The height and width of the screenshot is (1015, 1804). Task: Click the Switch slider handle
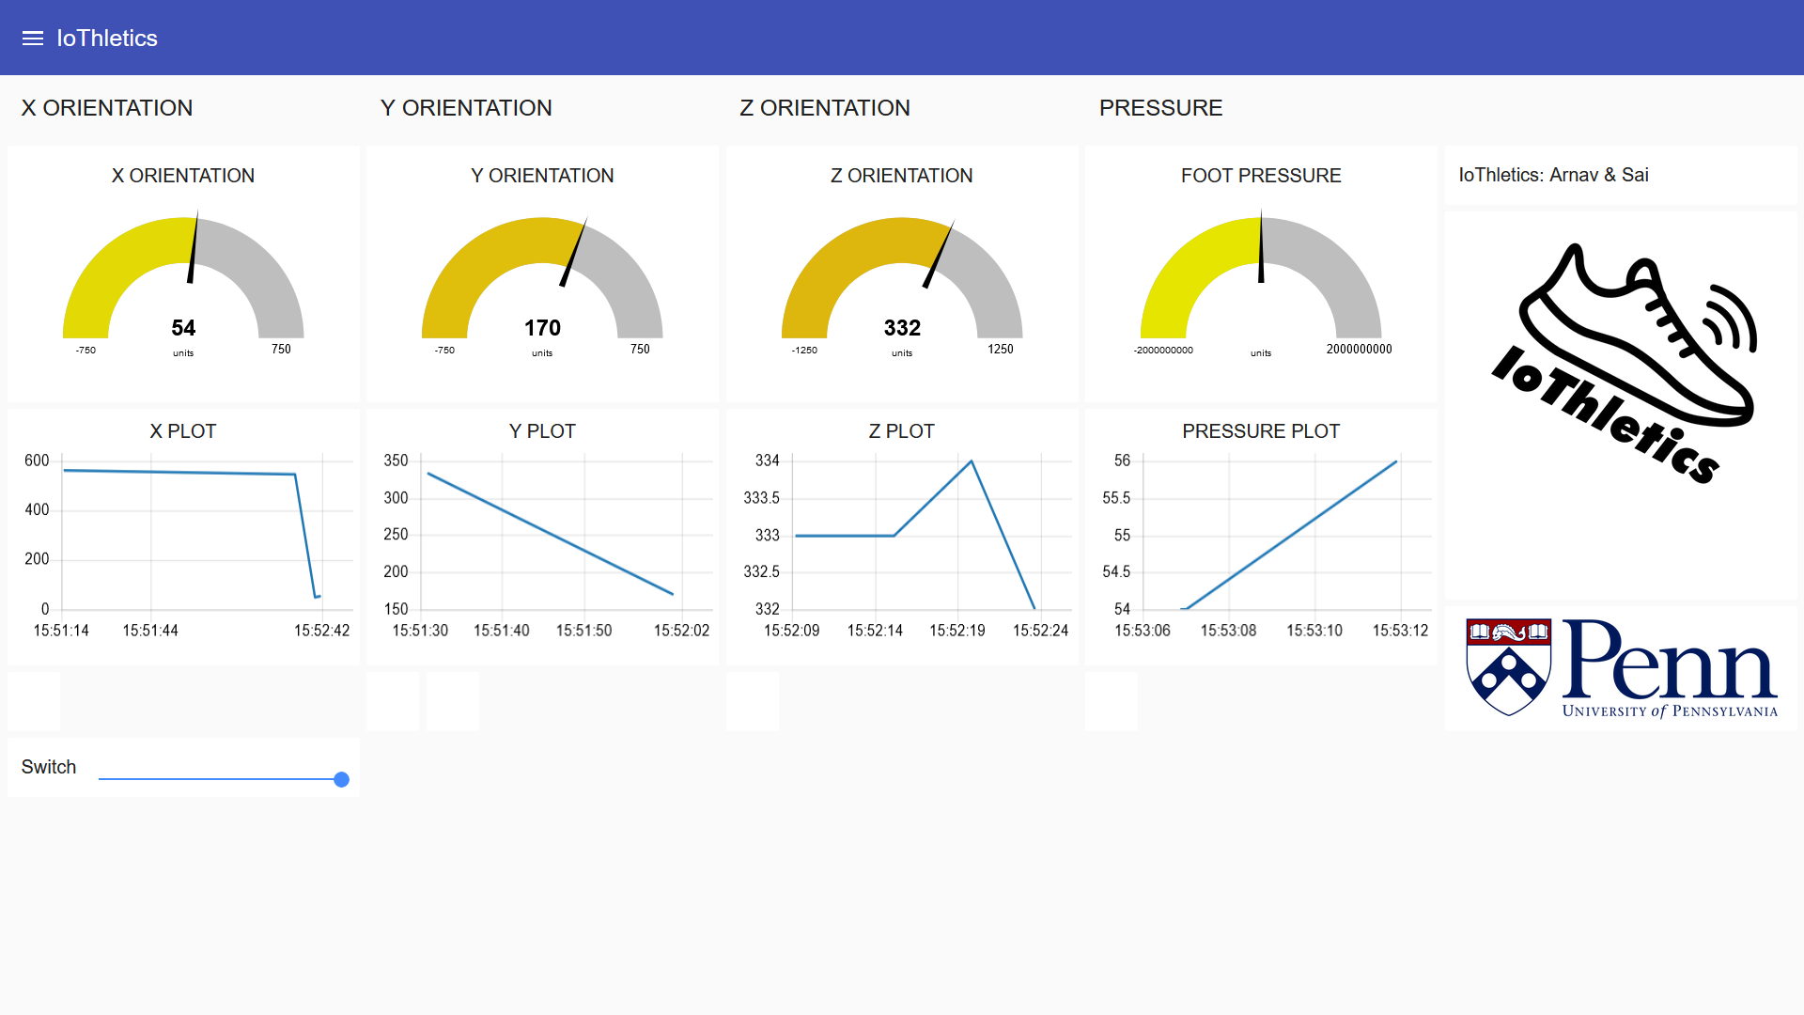pos(342,779)
